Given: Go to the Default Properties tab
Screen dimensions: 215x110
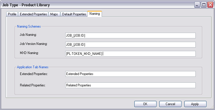Looking at the screenshot, I should 74,14.
